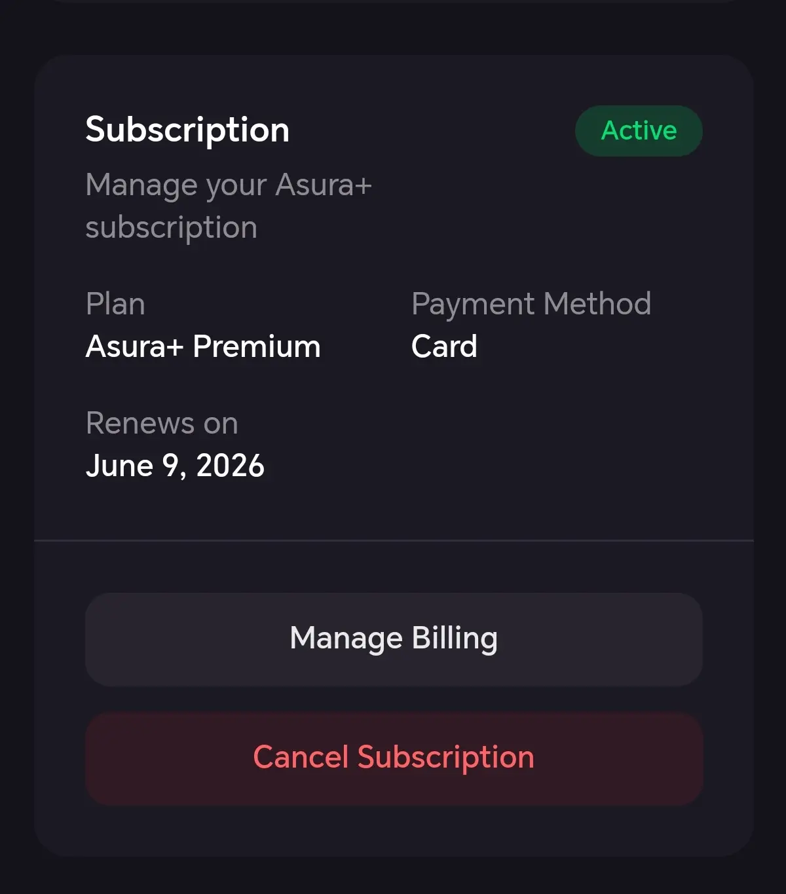
Task: Click the green Active status badge
Action: pos(639,131)
